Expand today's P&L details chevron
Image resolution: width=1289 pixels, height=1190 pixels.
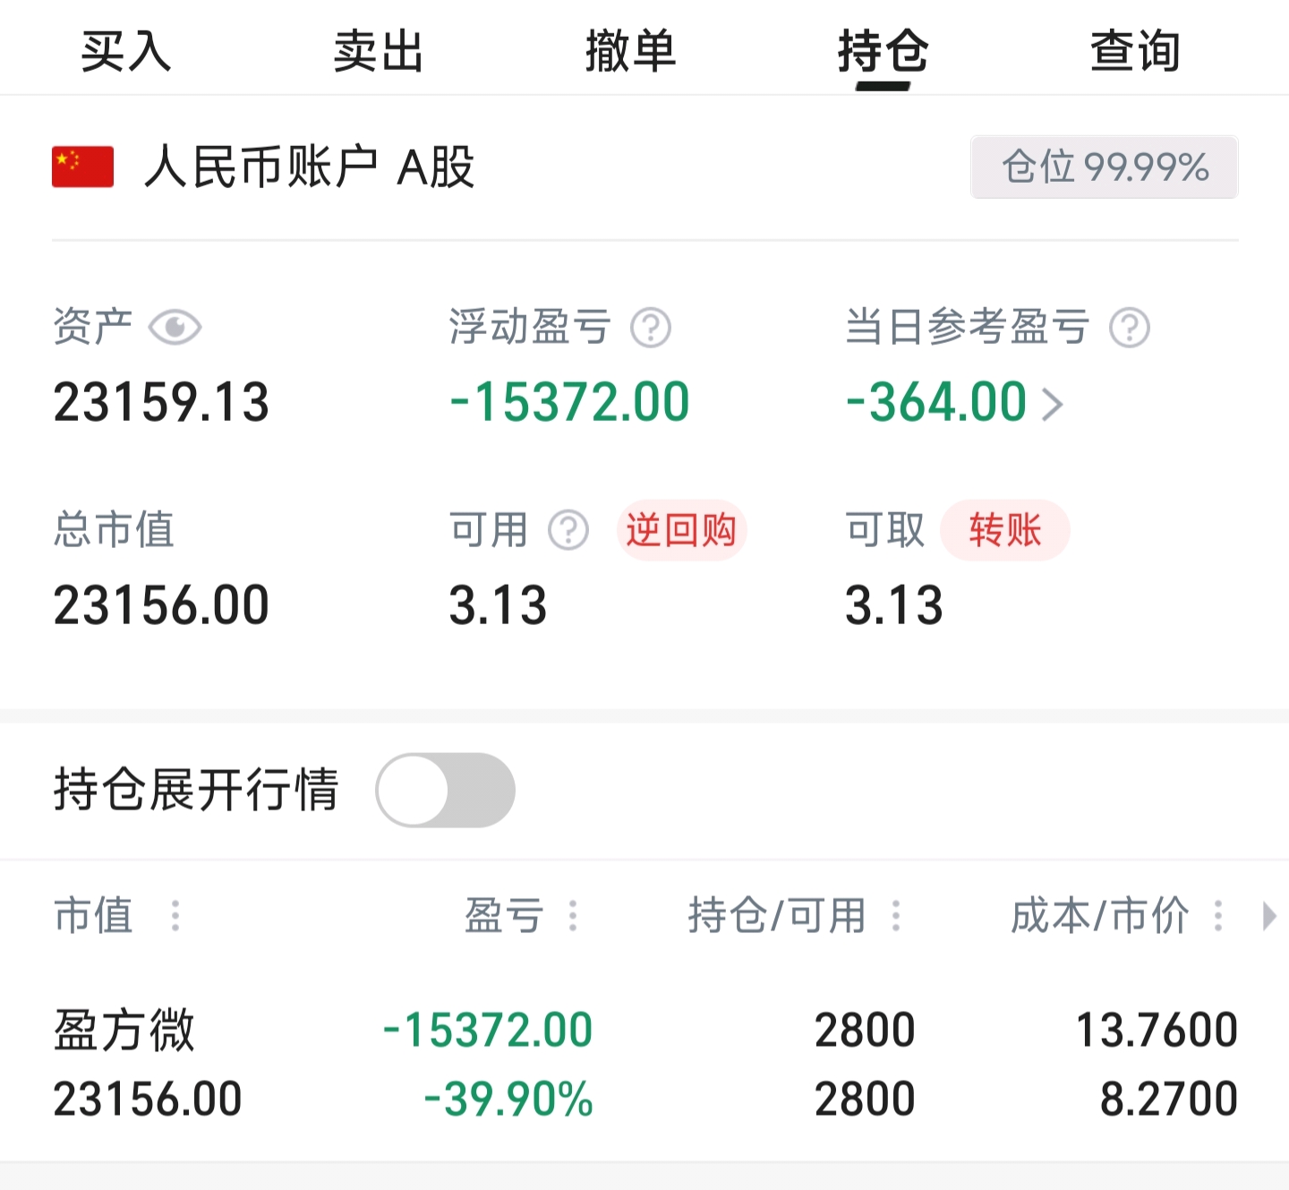tap(1054, 404)
